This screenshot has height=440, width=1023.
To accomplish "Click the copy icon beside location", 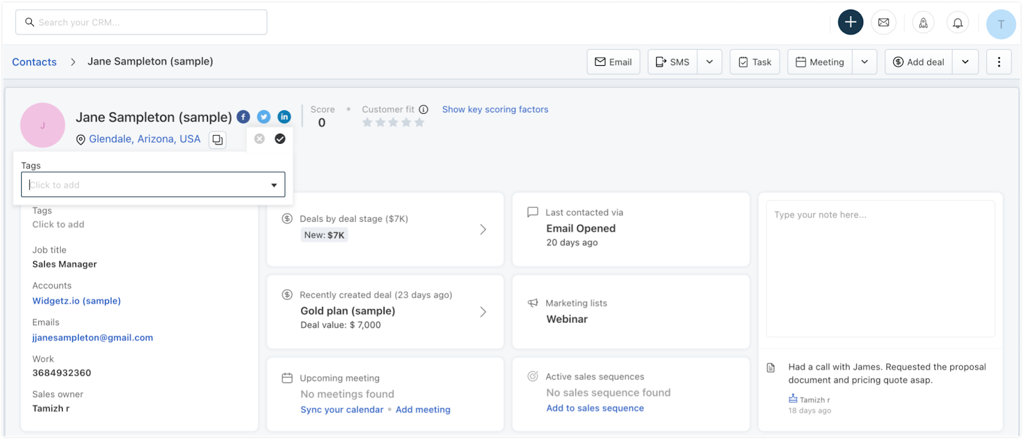I will point(217,139).
